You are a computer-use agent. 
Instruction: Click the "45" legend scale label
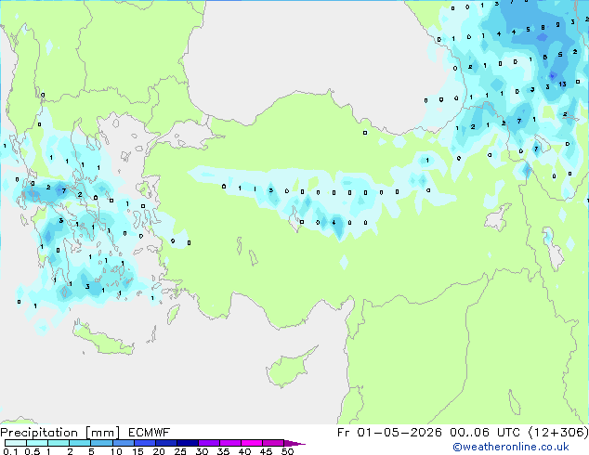pyautogui.click(x=266, y=451)
